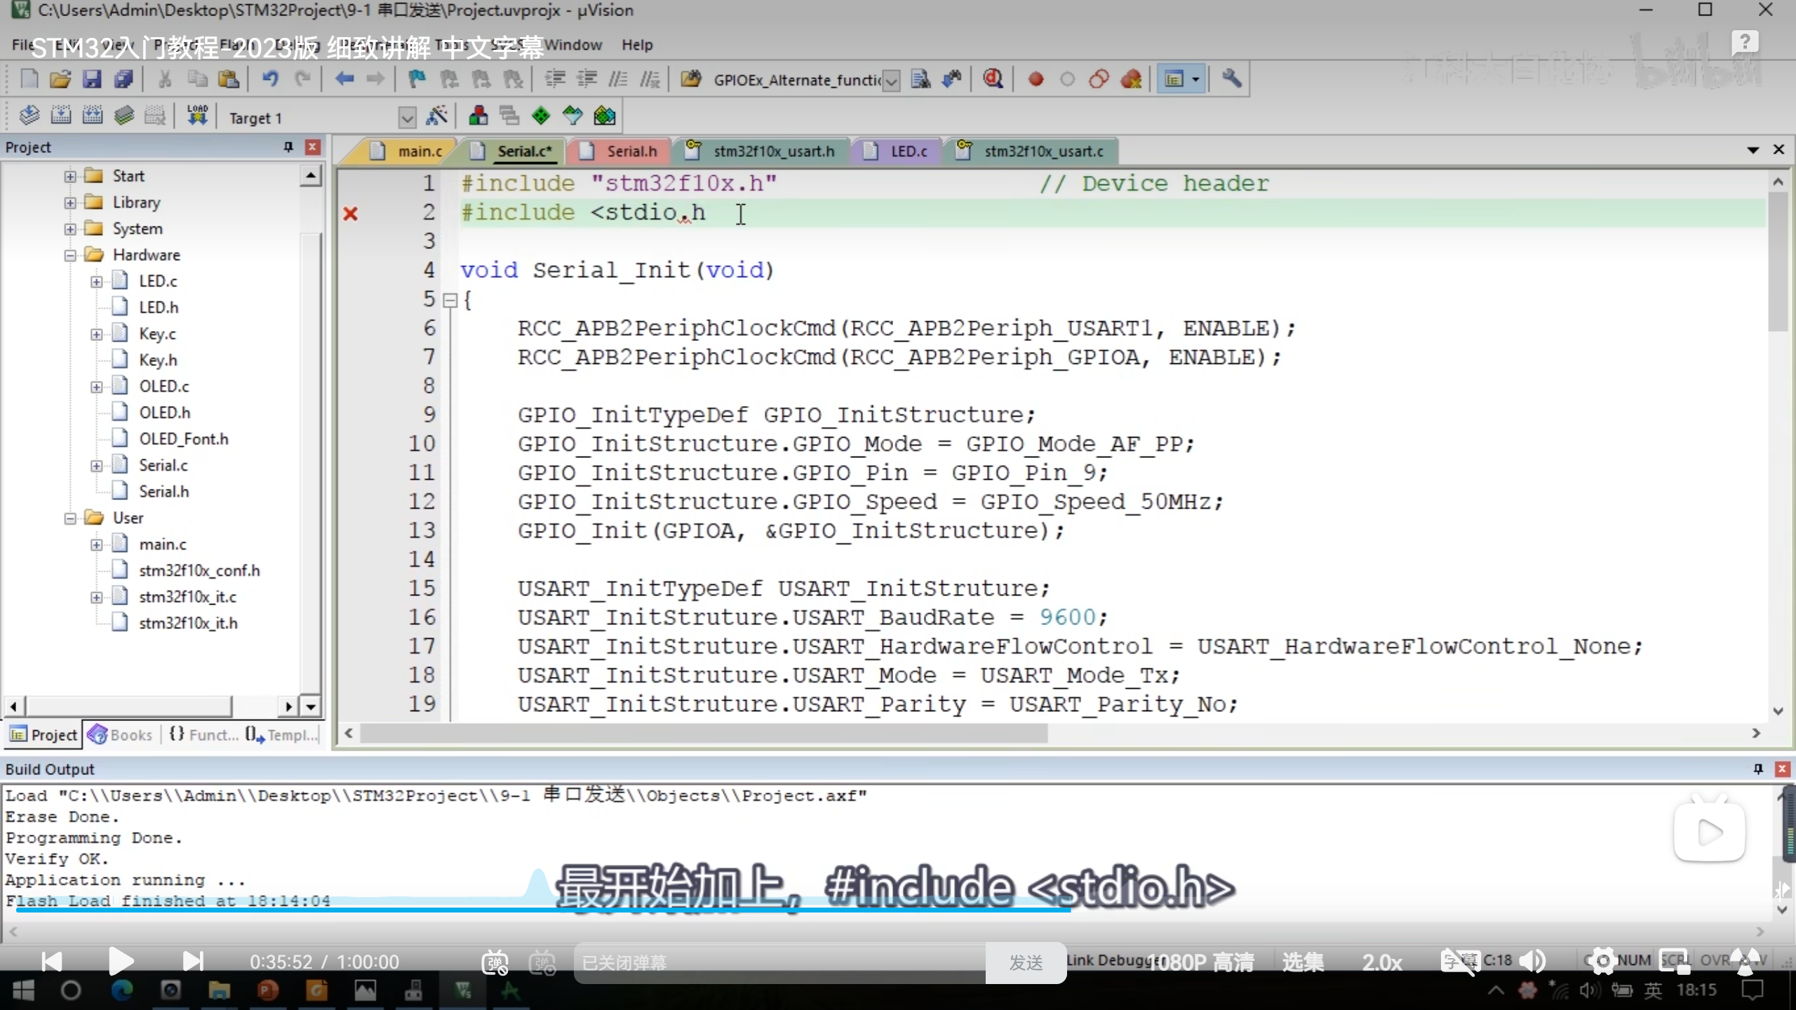Click the 发送 send button
The image size is (1796, 1010).
tap(1026, 962)
